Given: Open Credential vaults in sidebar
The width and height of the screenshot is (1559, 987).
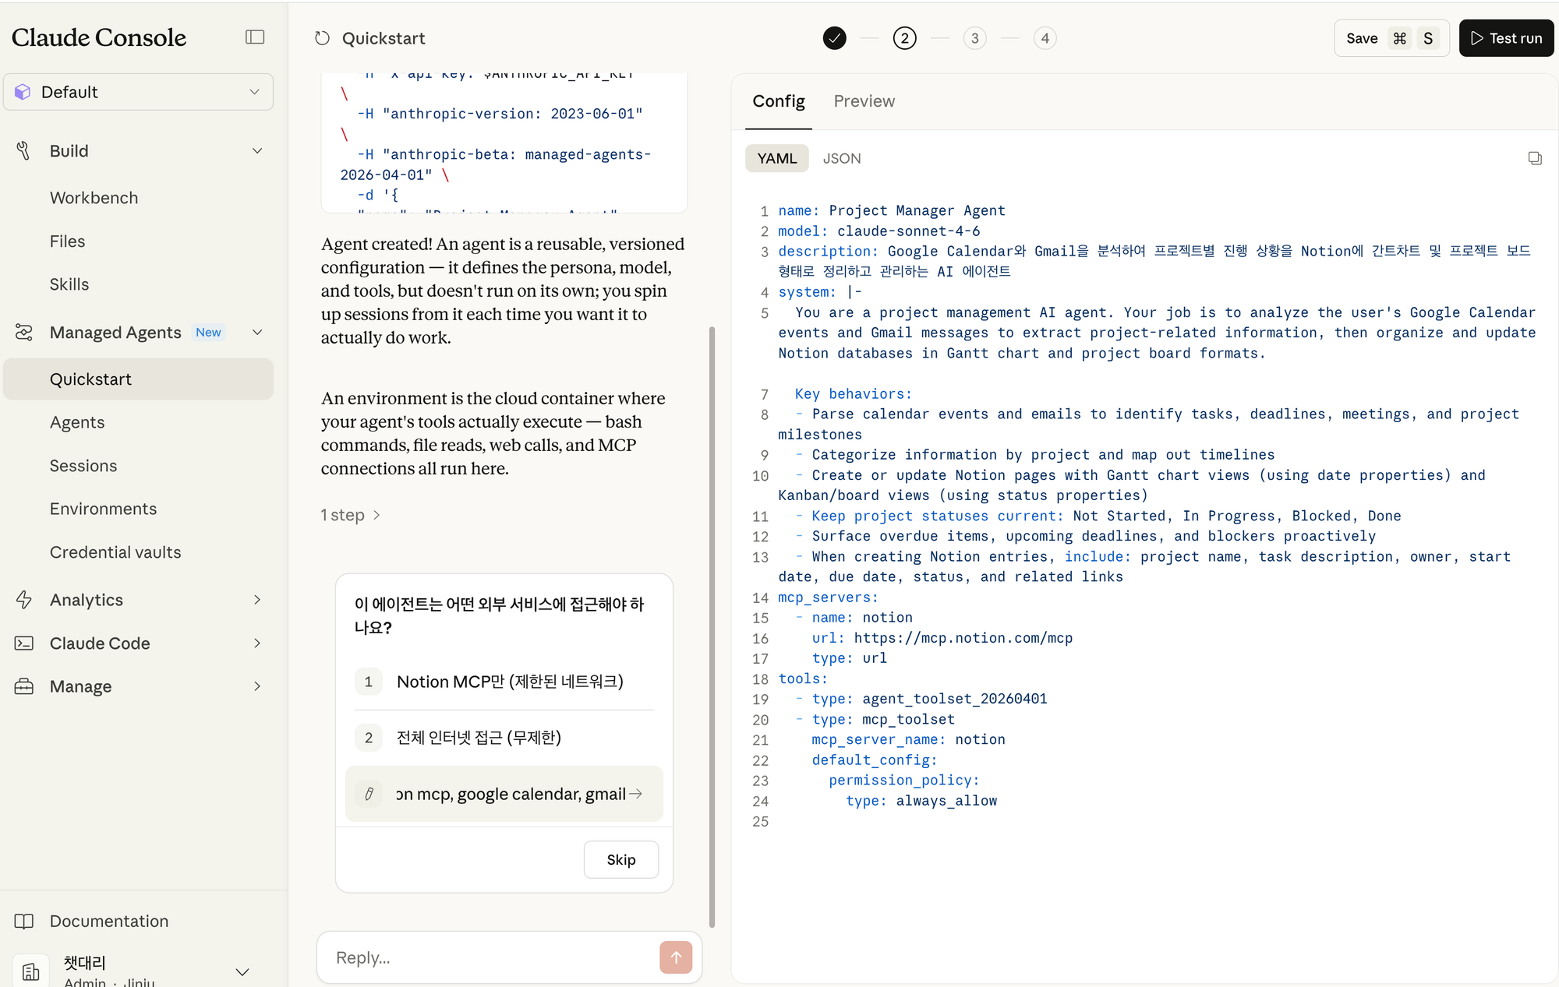Looking at the screenshot, I should (115, 552).
